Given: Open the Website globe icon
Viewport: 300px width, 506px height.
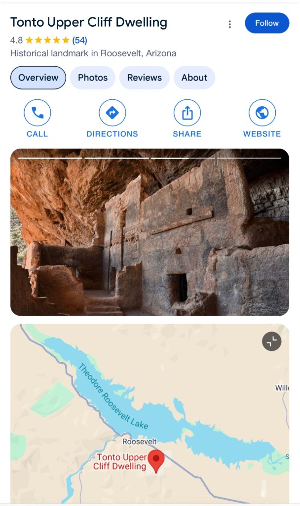Looking at the screenshot, I should [262, 113].
